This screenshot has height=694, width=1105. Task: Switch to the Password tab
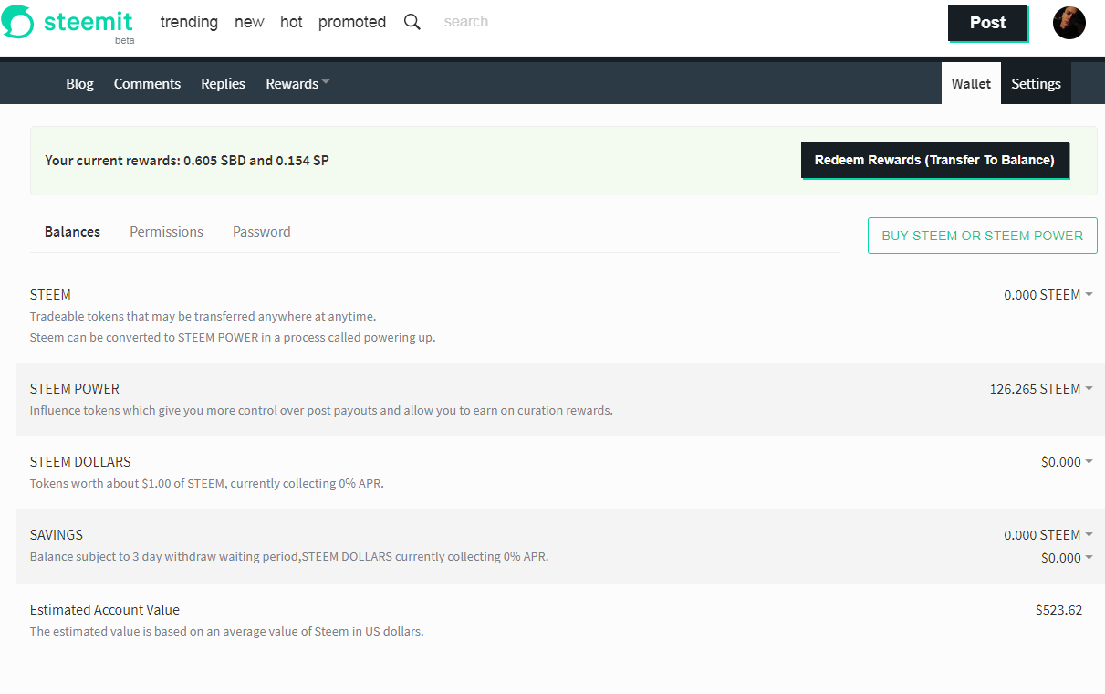click(261, 232)
